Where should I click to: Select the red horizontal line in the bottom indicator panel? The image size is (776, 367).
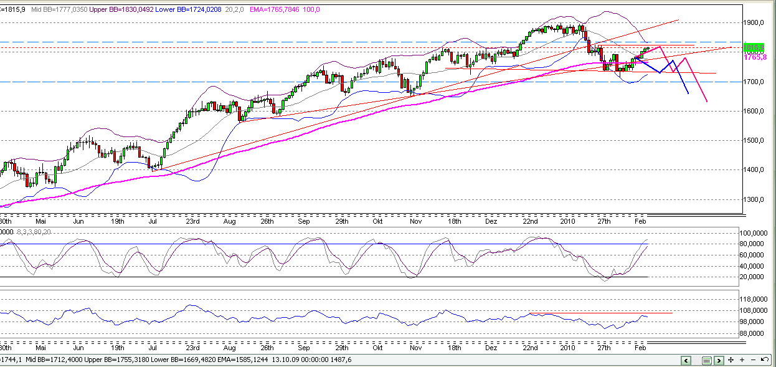click(600, 313)
